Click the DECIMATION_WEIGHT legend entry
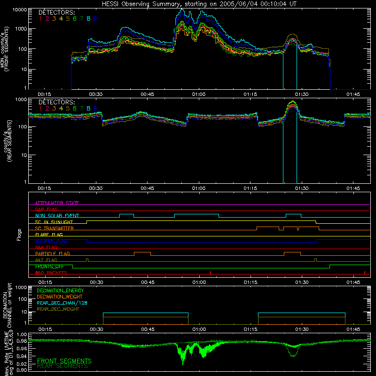Screen dimensions: 376x376 pos(60,297)
